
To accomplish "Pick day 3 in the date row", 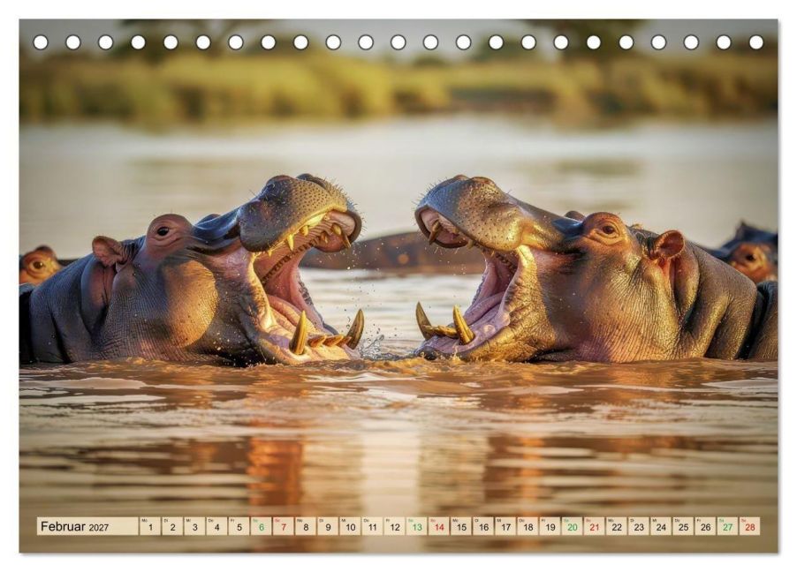I will pos(194,526).
